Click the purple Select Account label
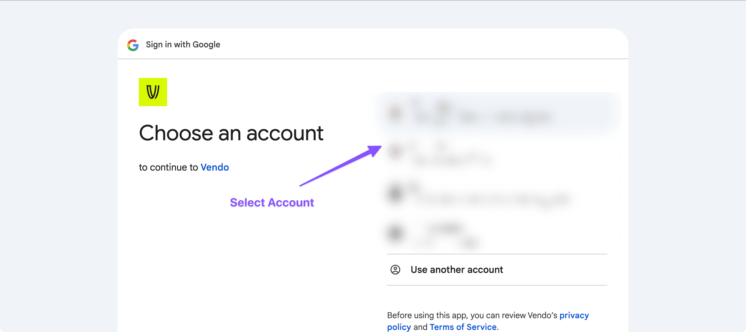The width and height of the screenshot is (746, 332). click(272, 203)
